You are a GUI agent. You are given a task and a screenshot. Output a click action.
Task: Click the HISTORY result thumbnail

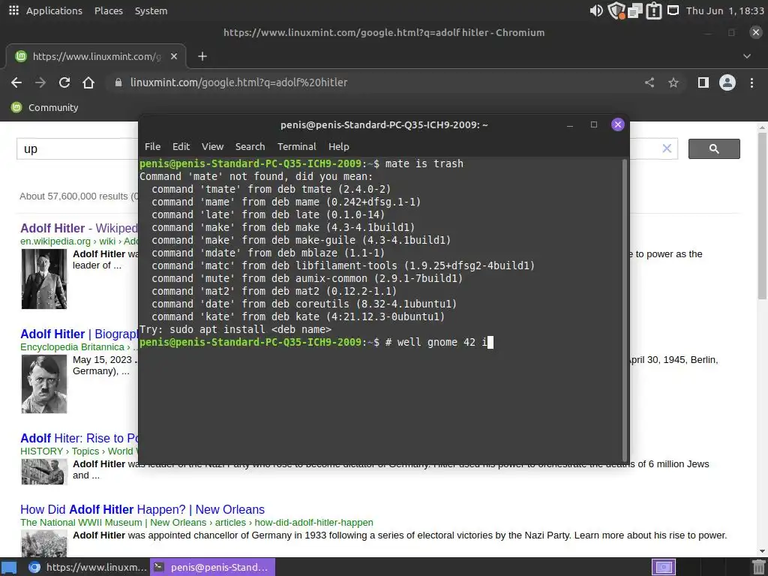pyautogui.click(x=44, y=472)
